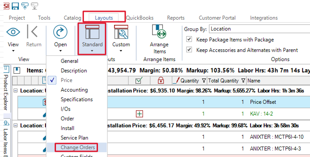Choose I/Os layout from the menu
The image size is (310, 157).
click(x=77, y=109)
